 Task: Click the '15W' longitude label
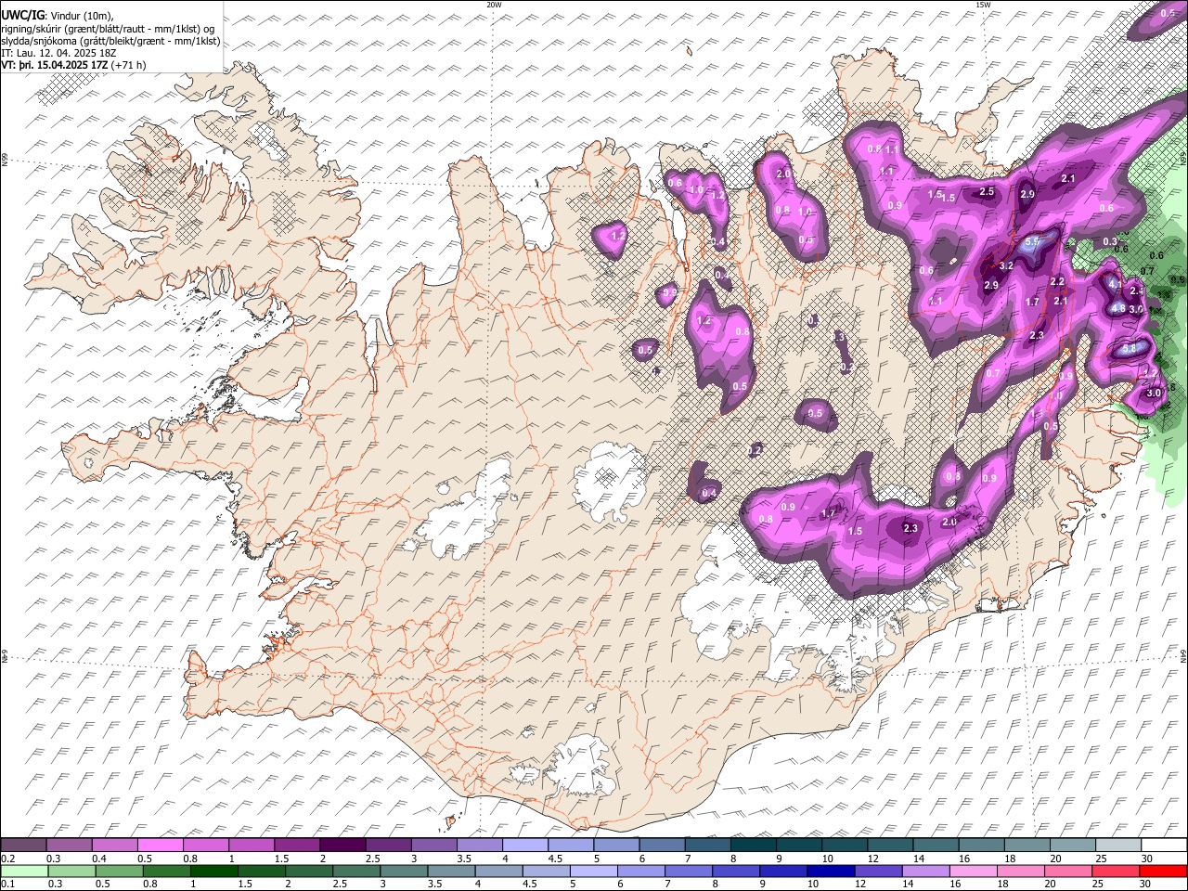(983, 5)
